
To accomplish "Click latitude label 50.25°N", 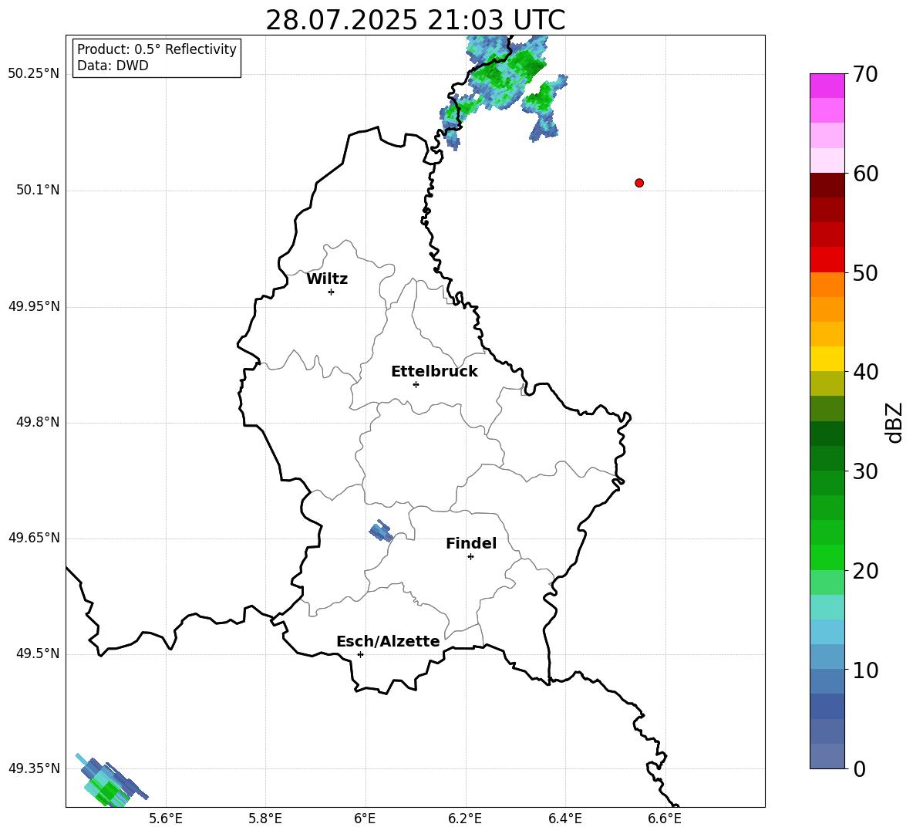I will click(x=34, y=74).
